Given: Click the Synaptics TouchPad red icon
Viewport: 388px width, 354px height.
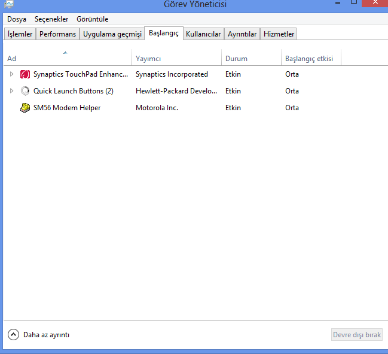Looking at the screenshot, I should 25,74.
